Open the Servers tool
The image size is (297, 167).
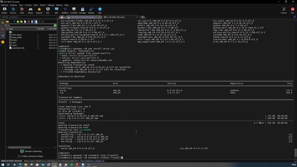tap(13, 10)
